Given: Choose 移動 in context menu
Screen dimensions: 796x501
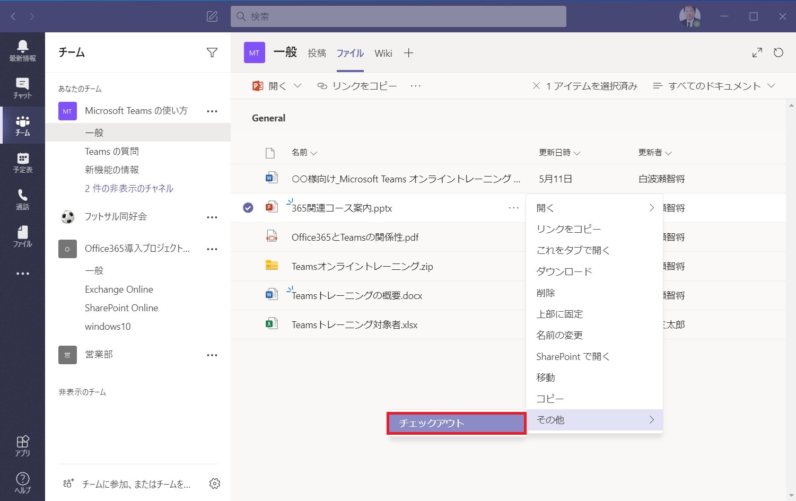Looking at the screenshot, I should 594,377.
